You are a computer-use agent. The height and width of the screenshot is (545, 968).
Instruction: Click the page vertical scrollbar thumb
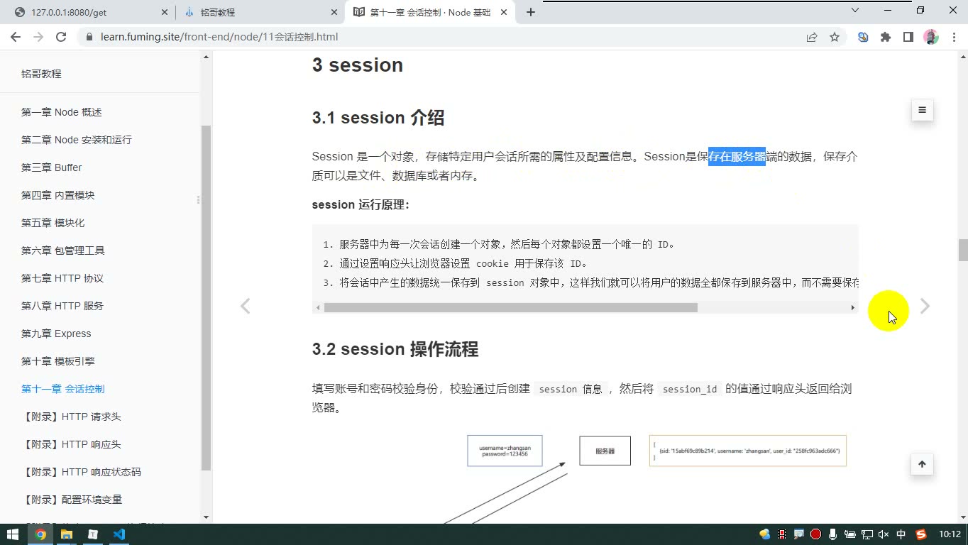pos(963,251)
